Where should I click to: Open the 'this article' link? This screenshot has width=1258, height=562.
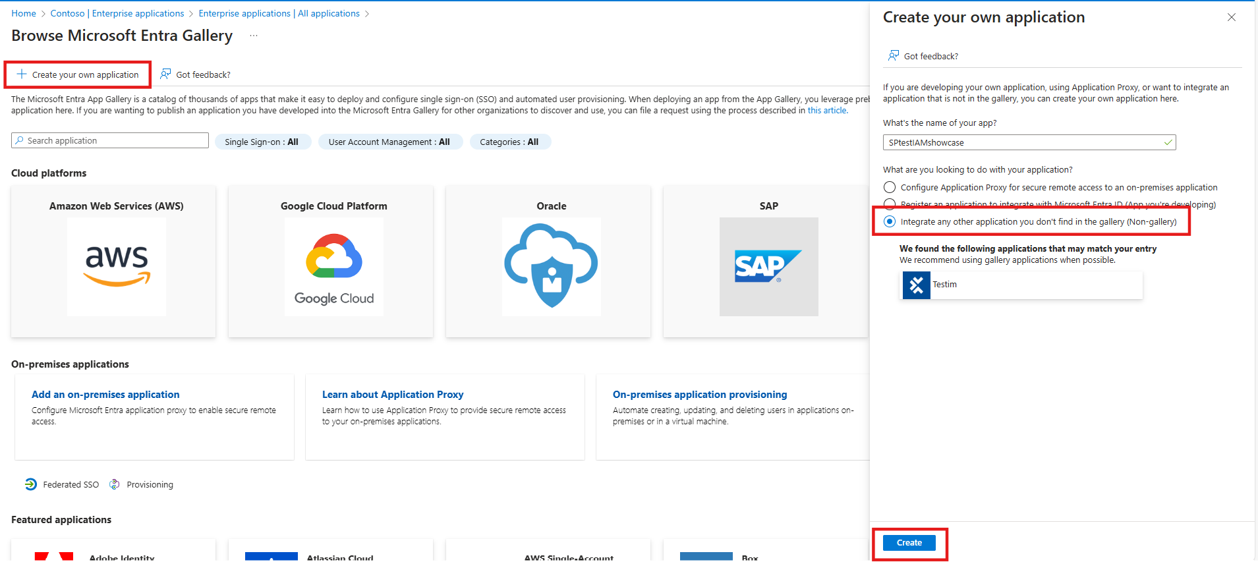[x=827, y=110]
